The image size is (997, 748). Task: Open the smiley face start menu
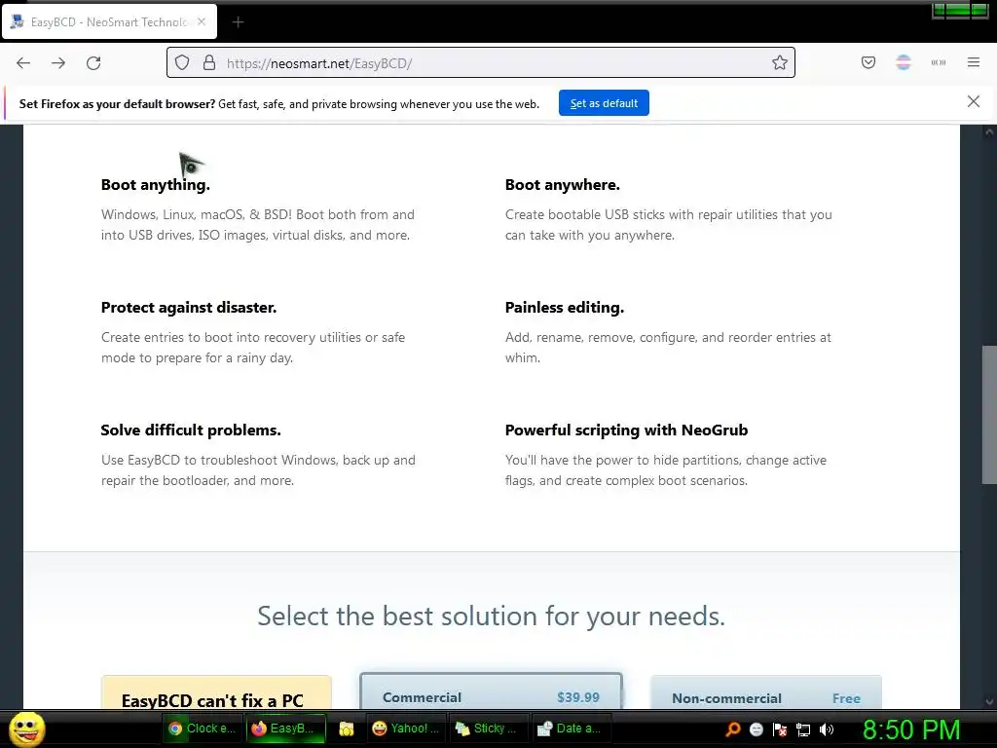pos(26,729)
